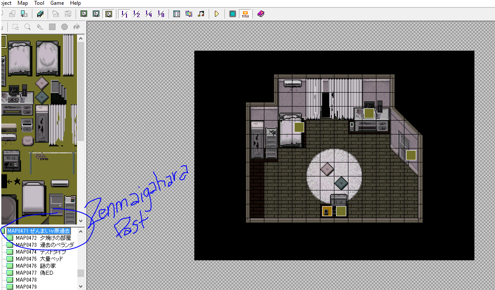The image size is (495, 290).
Task: Select map MAP0477 偽ED
Action: 35,273
